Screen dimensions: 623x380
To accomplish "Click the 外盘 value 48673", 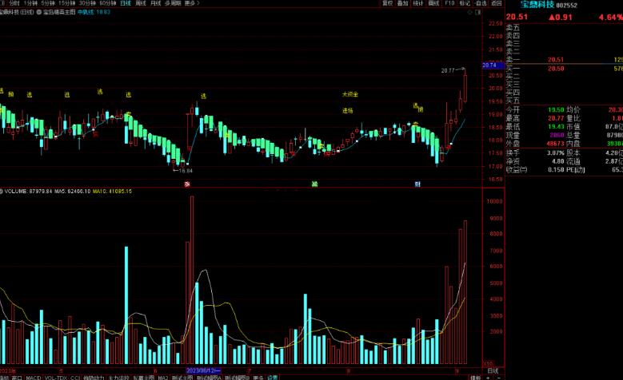I will 555,144.
